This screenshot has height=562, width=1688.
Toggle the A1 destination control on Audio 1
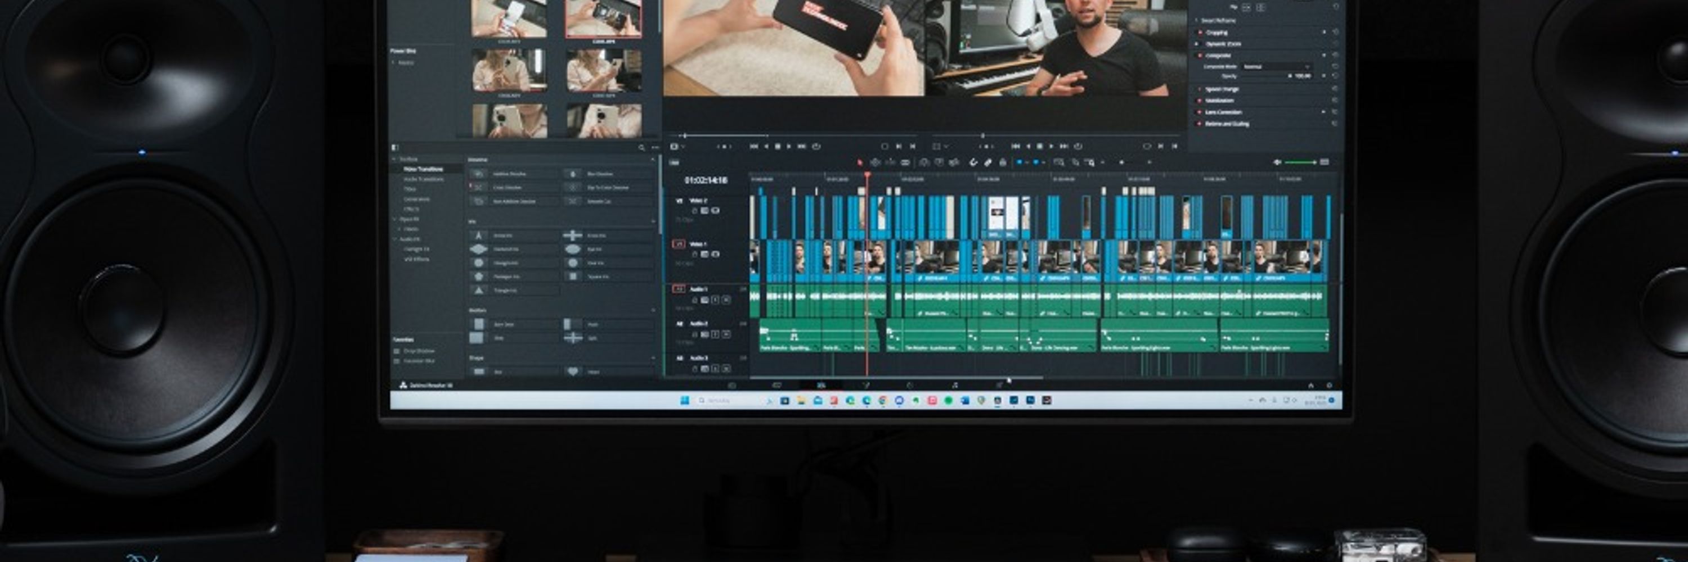(x=679, y=288)
